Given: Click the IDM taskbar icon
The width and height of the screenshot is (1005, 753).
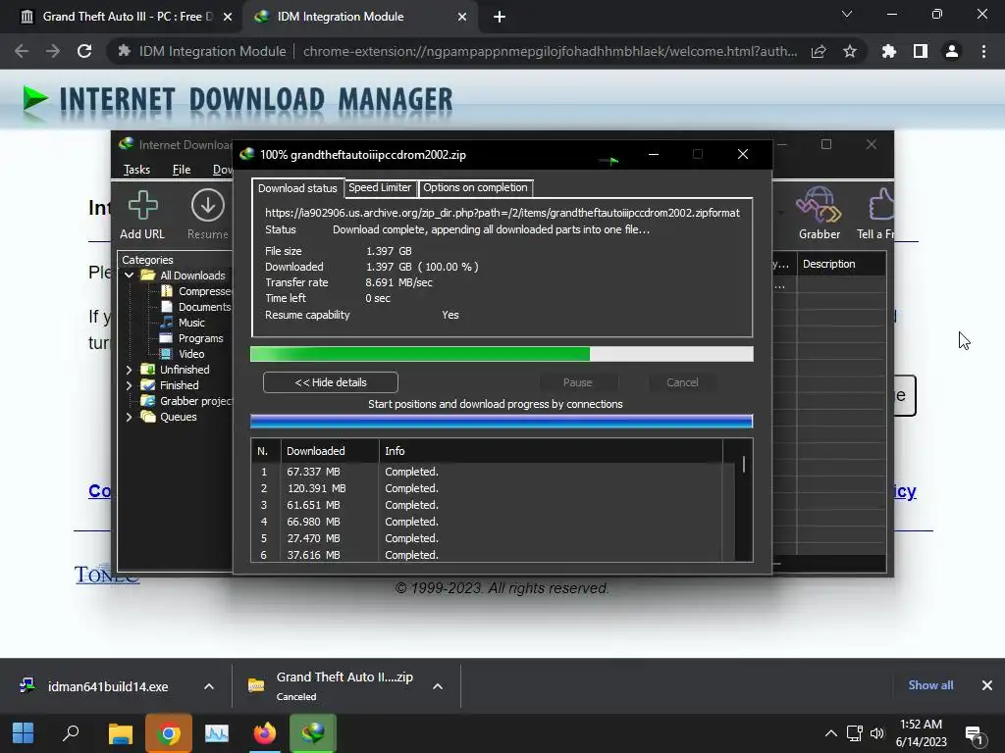Looking at the screenshot, I should [313, 733].
